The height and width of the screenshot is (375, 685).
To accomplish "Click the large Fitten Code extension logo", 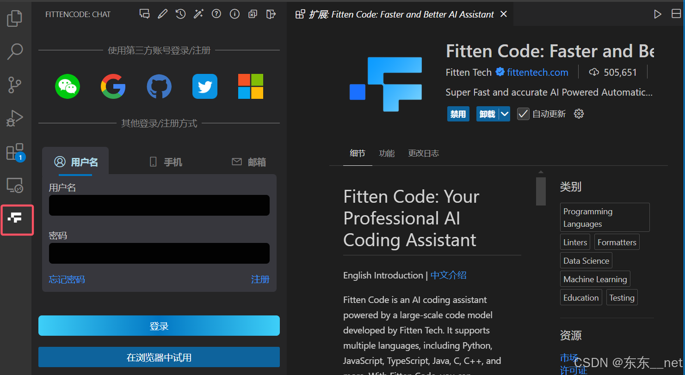I will pyautogui.click(x=386, y=84).
